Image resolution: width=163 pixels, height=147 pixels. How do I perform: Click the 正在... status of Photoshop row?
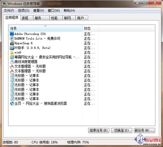pos(89,34)
